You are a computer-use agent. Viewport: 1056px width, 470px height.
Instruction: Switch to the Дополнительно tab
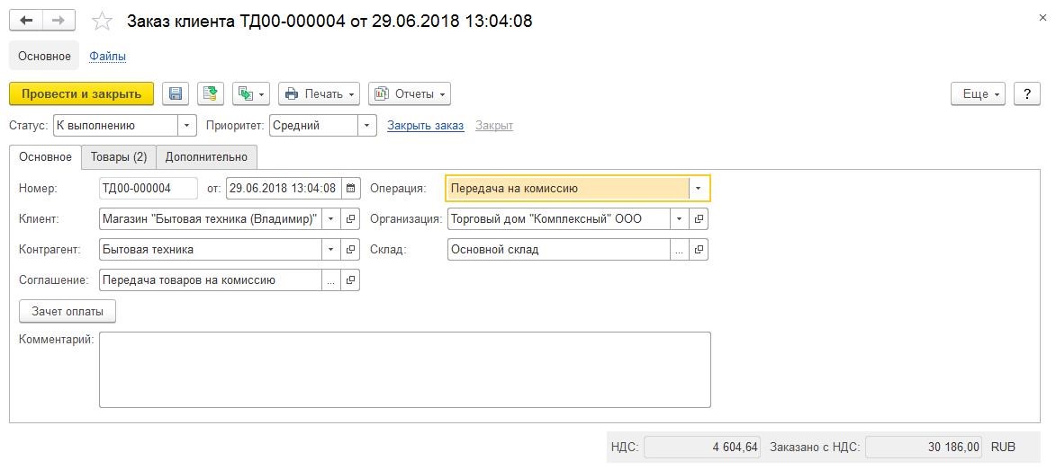206,156
